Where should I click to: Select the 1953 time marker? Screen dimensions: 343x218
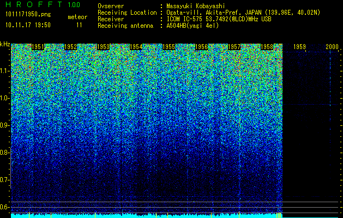tap(103, 47)
